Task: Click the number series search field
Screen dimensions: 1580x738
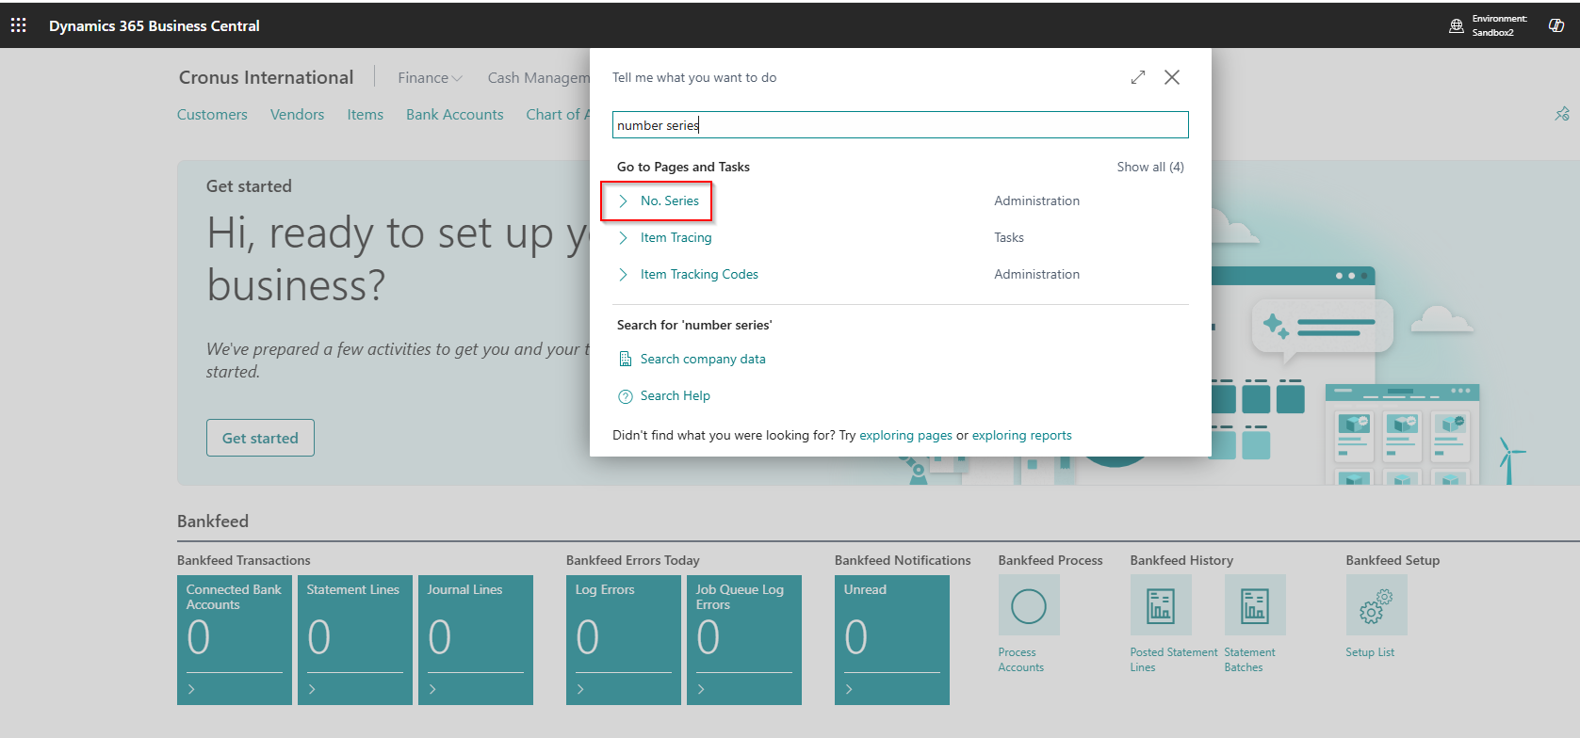Action: [x=901, y=125]
